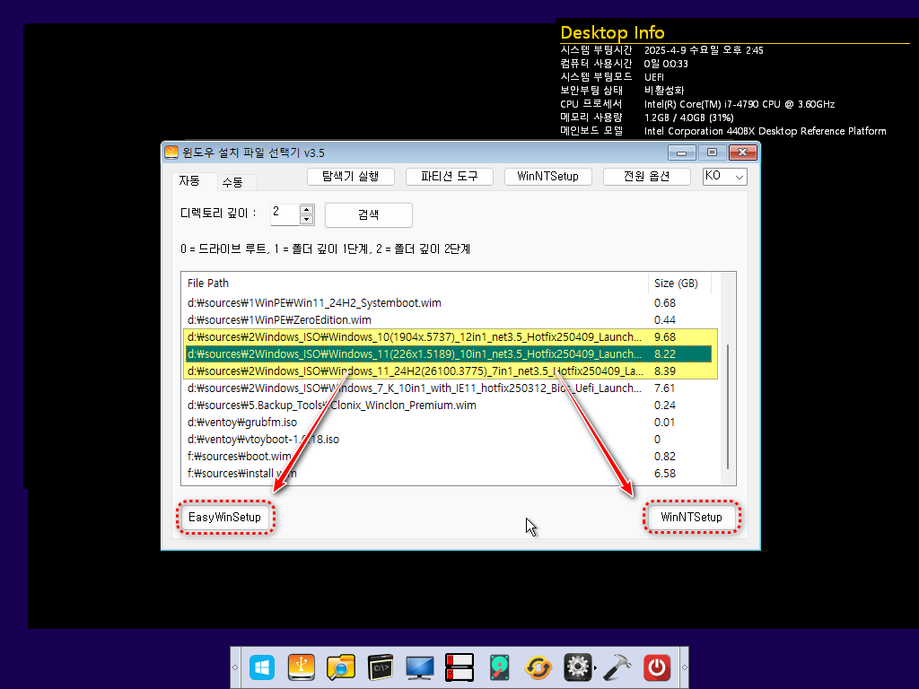Viewport: 919px width, 689px height.
Task: Click the dock's left edge diamond handle
Action: (x=235, y=667)
